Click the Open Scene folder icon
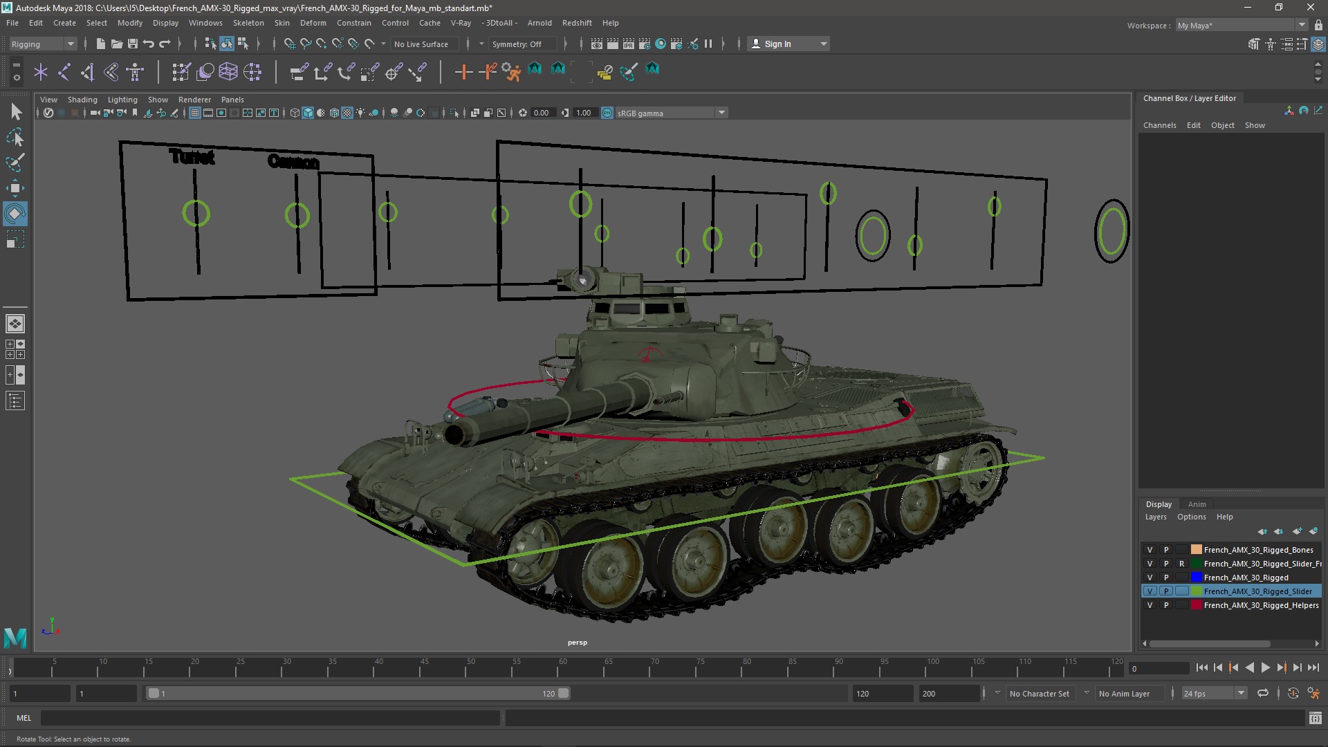Viewport: 1328px width, 747px height. (x=116, y=44)
